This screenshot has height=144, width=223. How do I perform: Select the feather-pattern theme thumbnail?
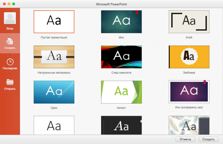189,125
